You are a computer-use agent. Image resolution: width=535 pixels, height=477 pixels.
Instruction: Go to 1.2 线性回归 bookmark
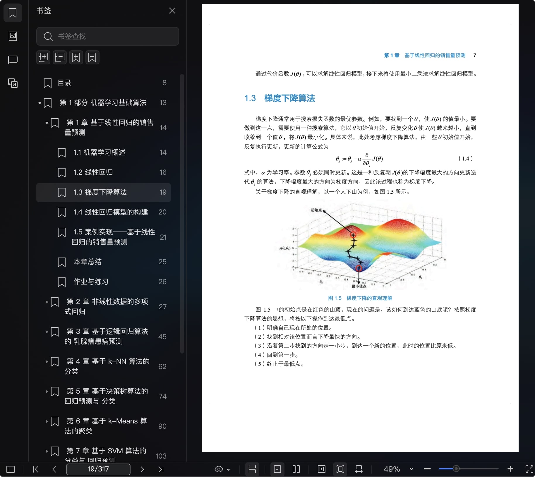[104, 172]
